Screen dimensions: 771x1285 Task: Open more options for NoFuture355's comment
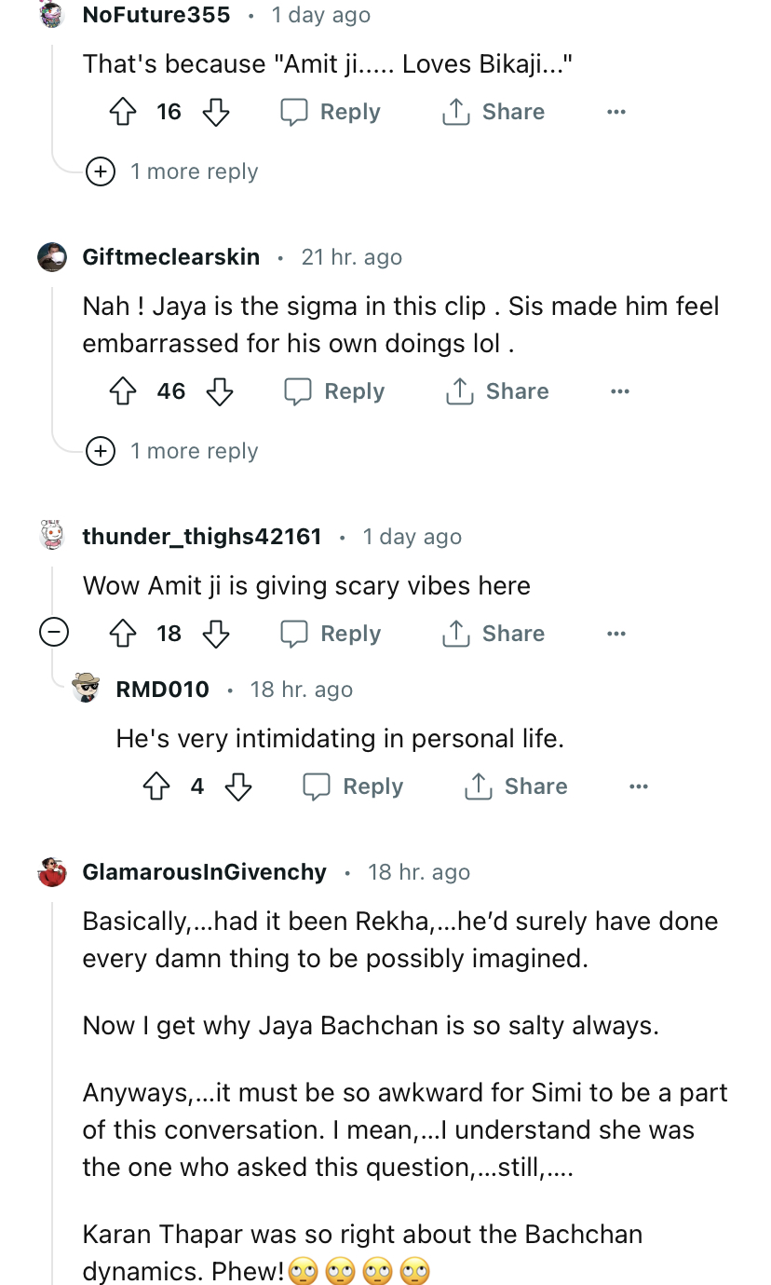pos(615,113)
